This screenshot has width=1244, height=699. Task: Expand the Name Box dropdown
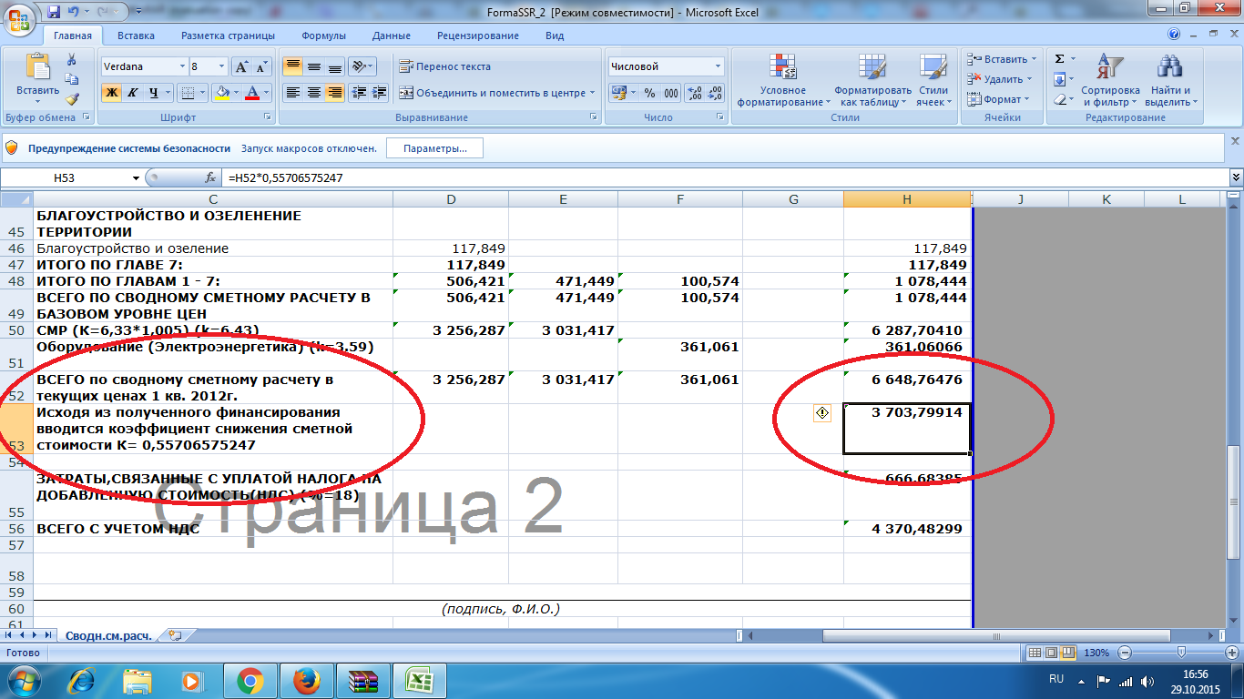tap(137, 178)
